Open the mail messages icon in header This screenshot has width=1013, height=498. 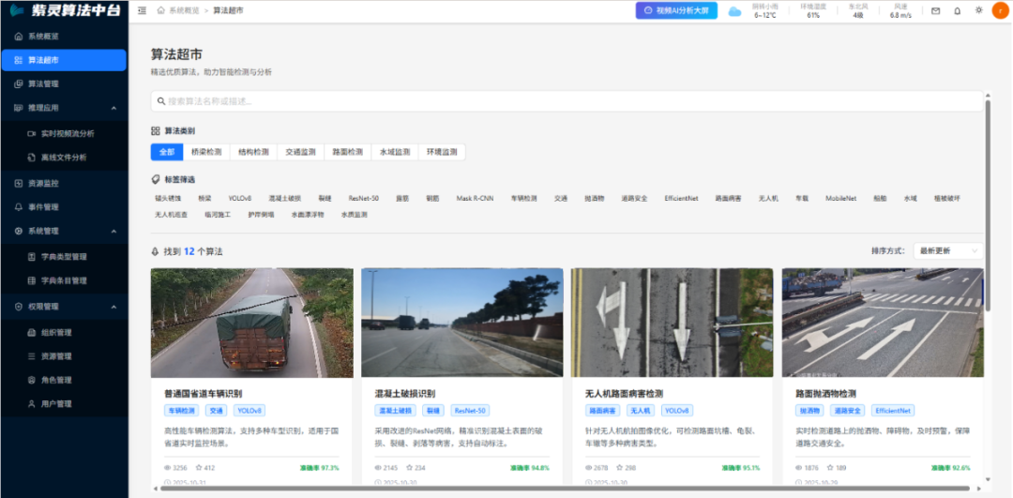pos(935,11)
